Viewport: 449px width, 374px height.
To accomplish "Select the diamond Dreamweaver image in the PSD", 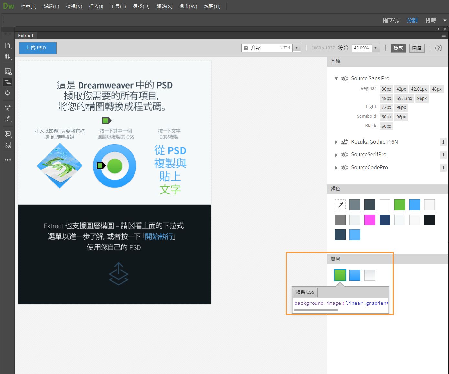I will pyautogui.click(x=60, y=166).
